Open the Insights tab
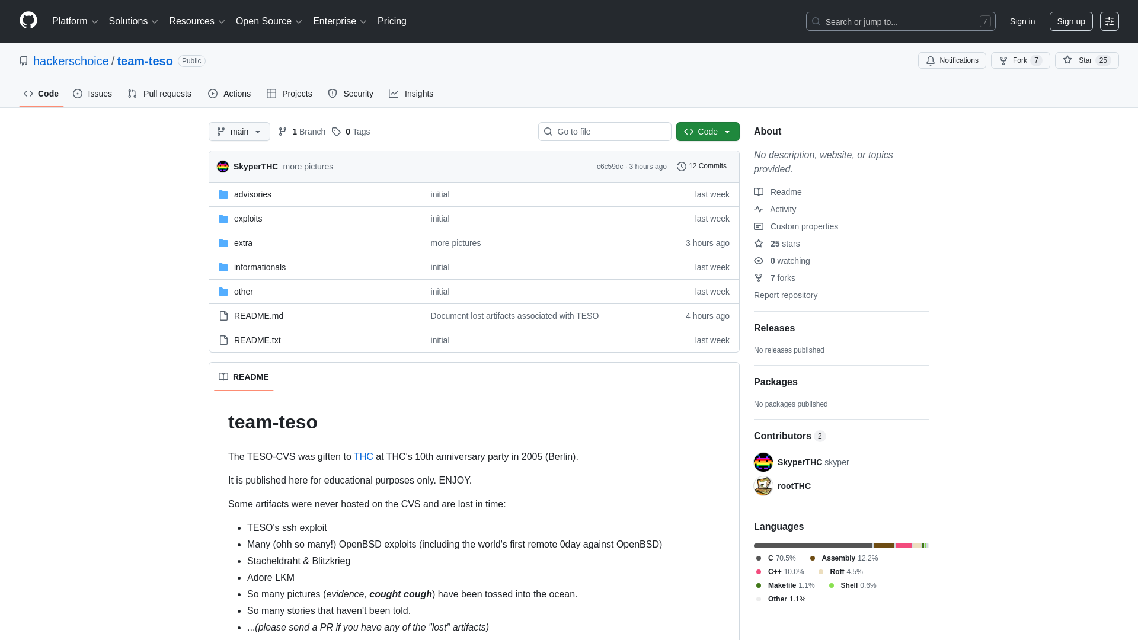The image size is (1138, 640). [x=411, y=94]
